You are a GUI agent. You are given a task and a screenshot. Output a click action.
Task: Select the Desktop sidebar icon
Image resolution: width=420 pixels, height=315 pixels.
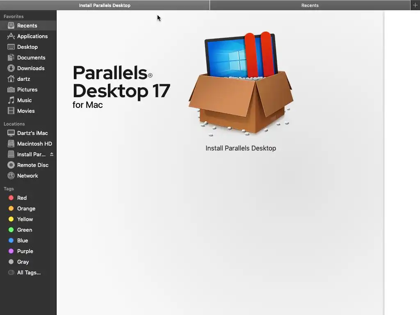(11, 47)
